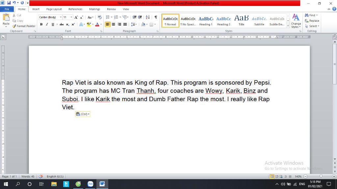Click the vertical scrollbar thumb

point(335,64)
